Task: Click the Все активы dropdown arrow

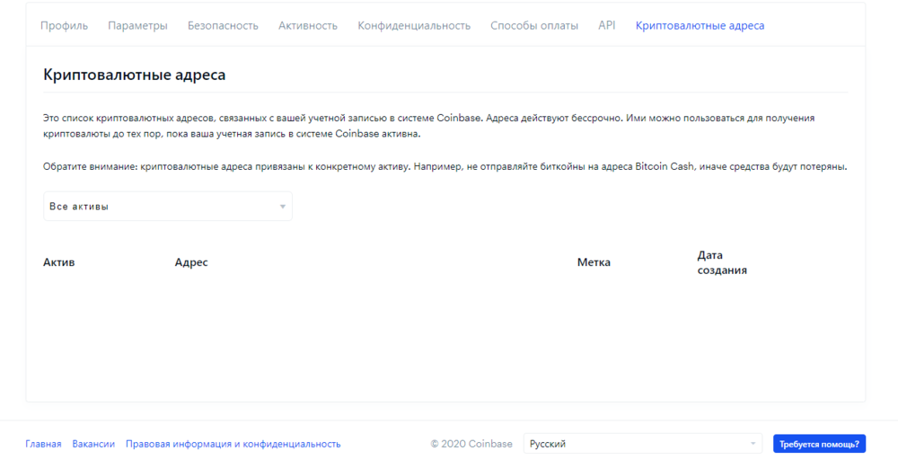Action: (x=282, y=207)
